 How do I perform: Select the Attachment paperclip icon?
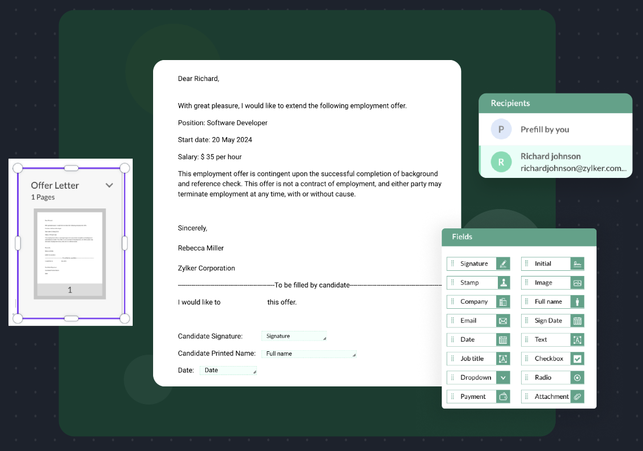click(577, 397)
